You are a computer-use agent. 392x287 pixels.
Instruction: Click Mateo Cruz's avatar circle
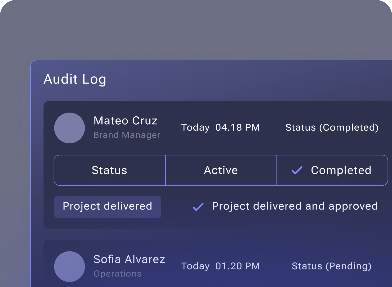pyautogui.click(x=69, y=128)
